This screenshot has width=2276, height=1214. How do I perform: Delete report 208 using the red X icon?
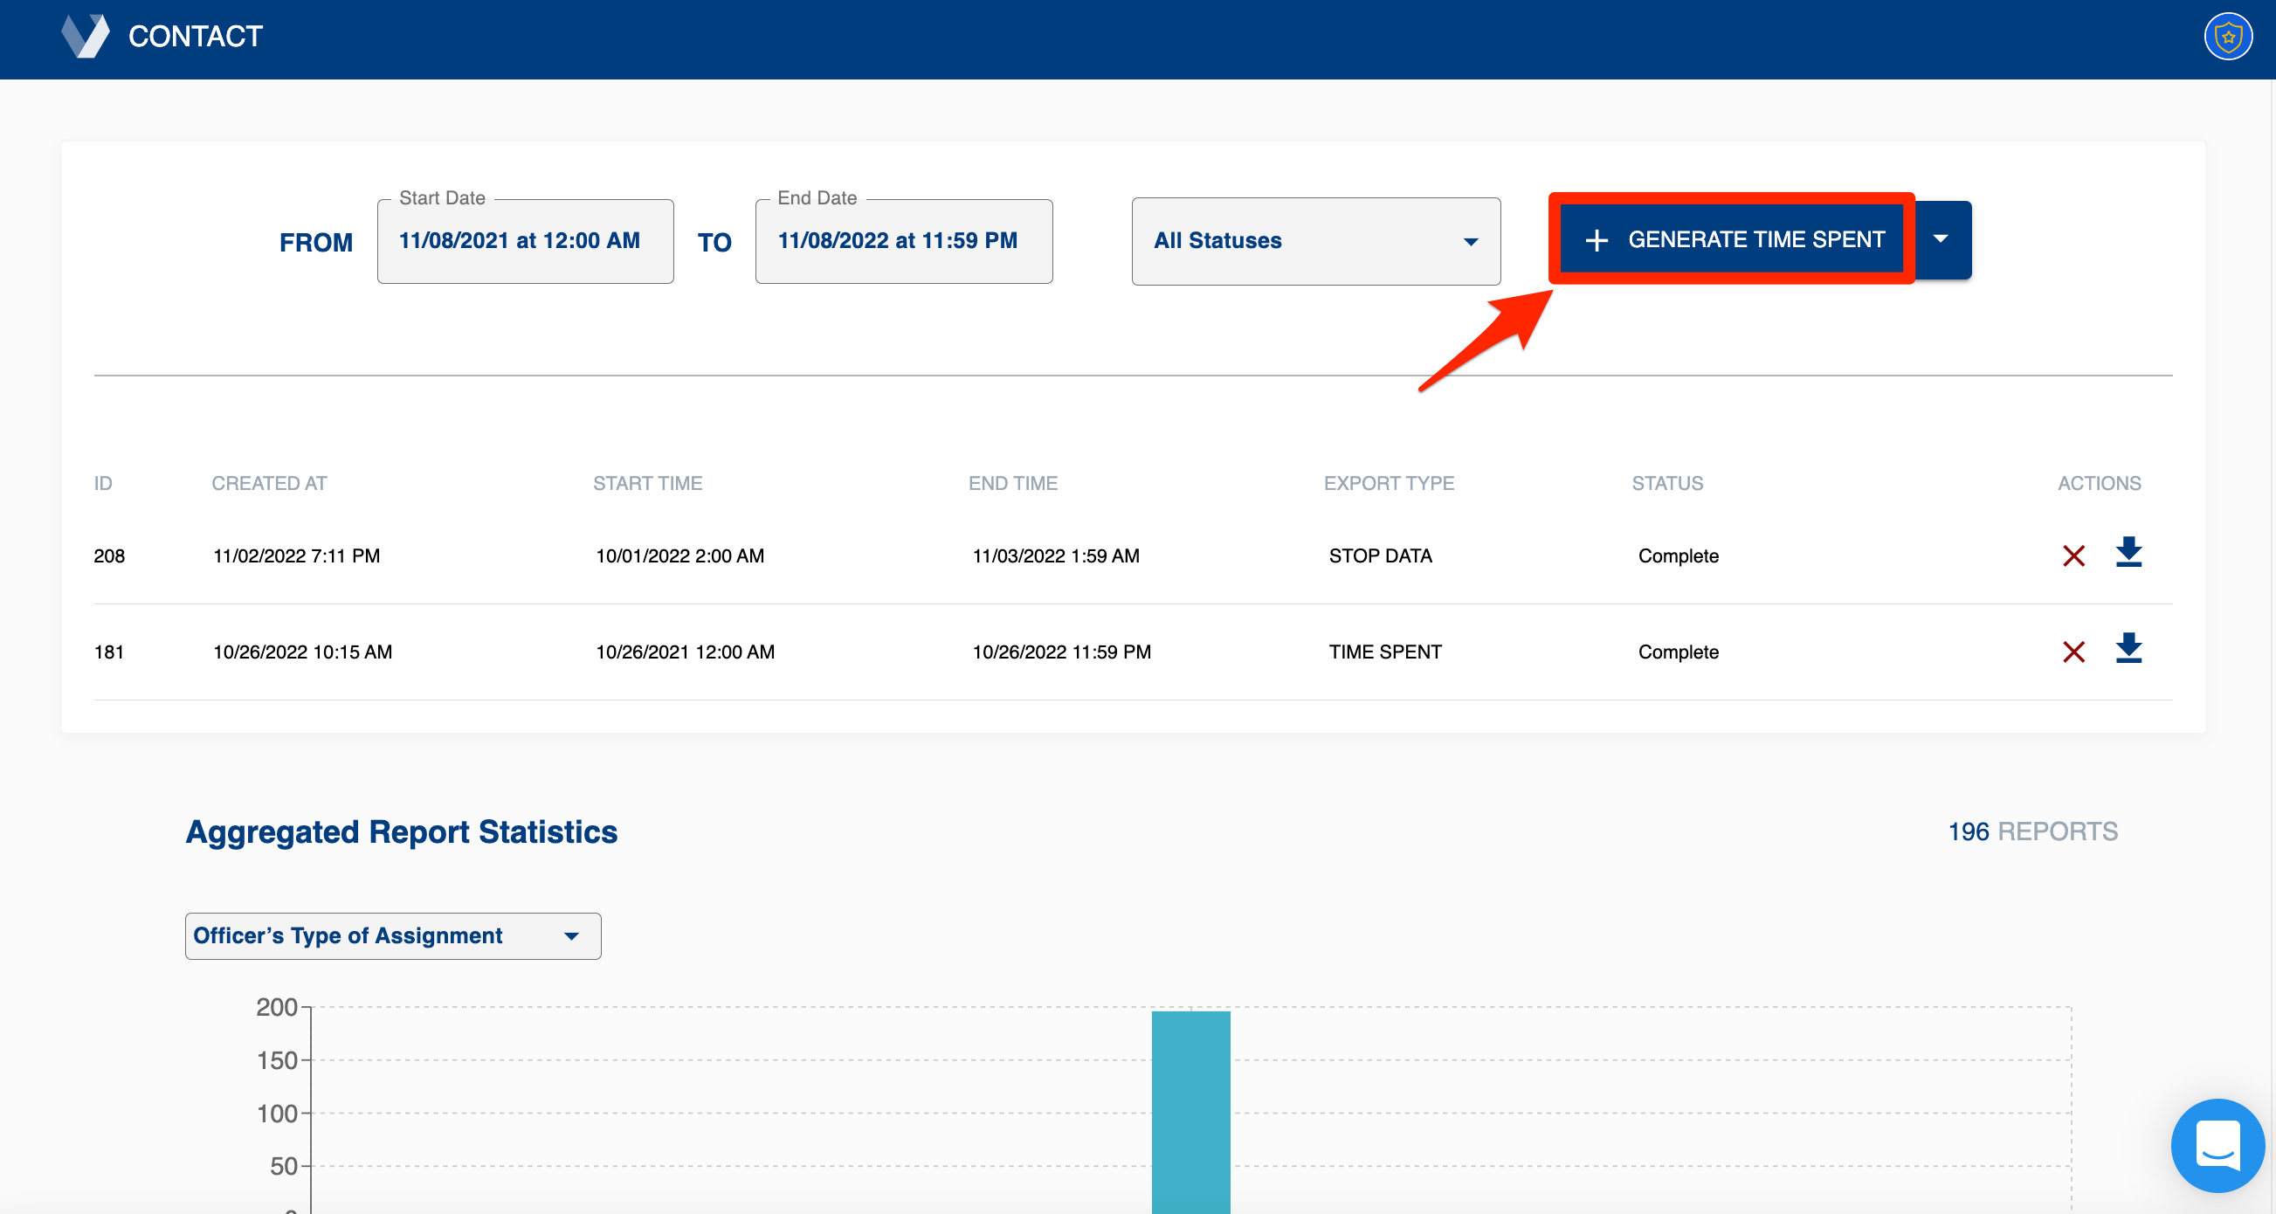2074,555
